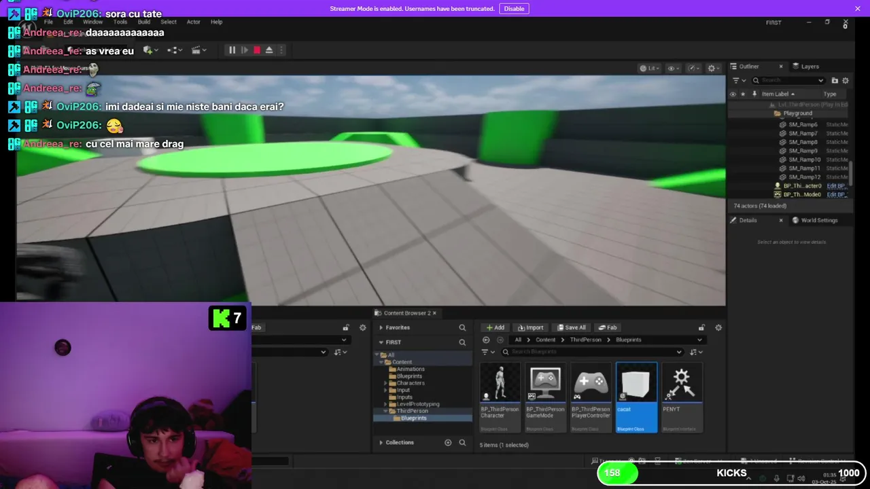The width and height of the screenshot is (870, 489).
Task: Open the Edit menu
Action: (68, 22)
